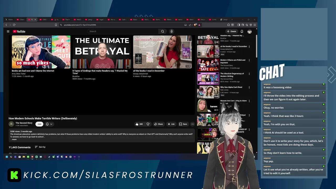336x189 pixels.
Task: Open the browser main menu icon
Action: [x=255, y=25]
